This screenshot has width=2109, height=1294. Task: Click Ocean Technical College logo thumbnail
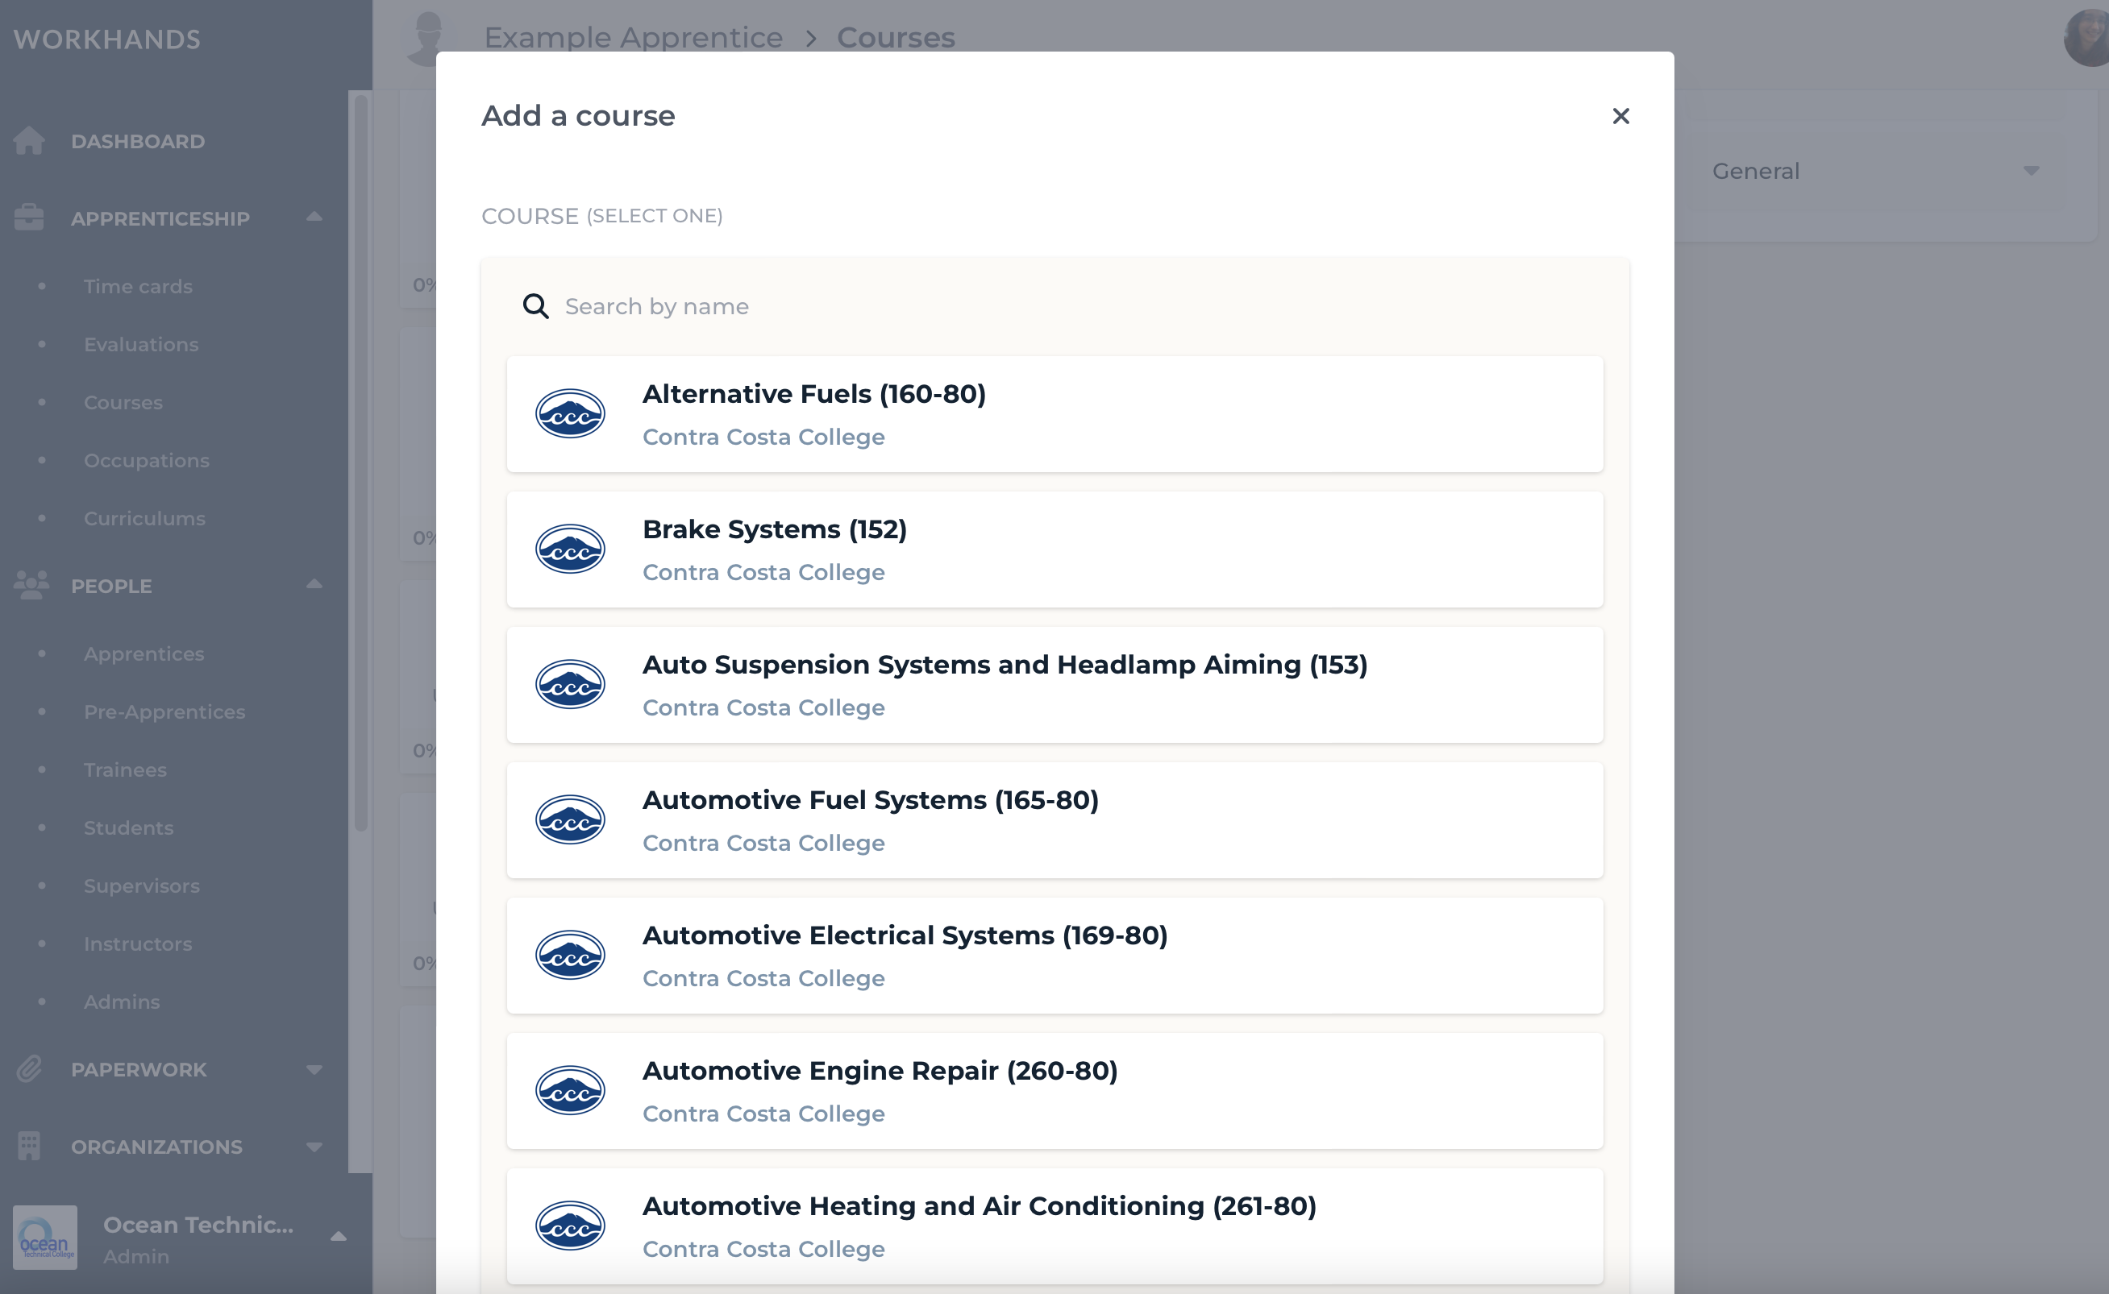45,1238
